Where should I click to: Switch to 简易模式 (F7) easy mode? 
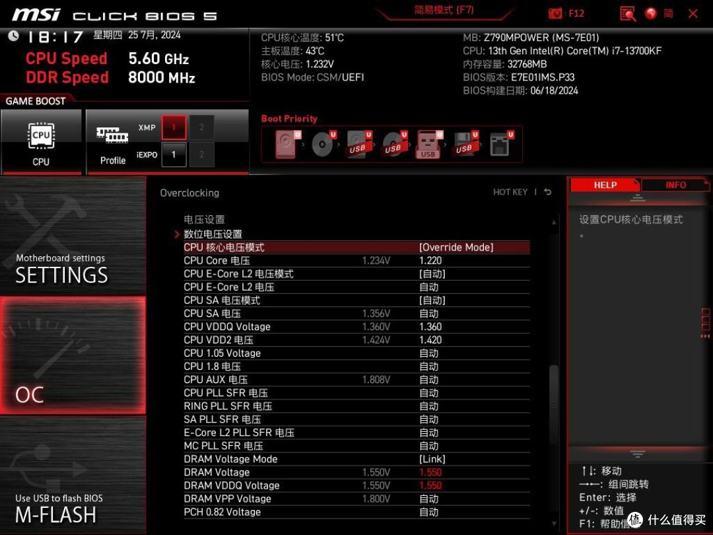click(444, 11)
